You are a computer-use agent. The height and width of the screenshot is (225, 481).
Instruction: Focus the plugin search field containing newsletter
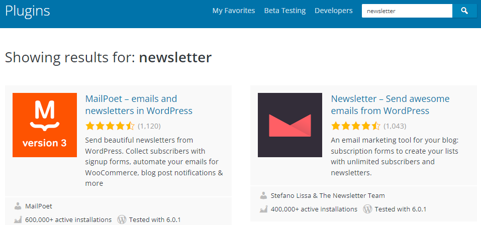407,11
